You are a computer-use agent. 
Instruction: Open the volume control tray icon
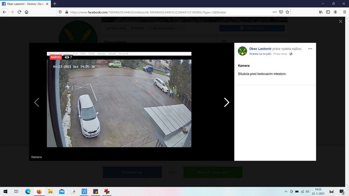pos(308,192)
